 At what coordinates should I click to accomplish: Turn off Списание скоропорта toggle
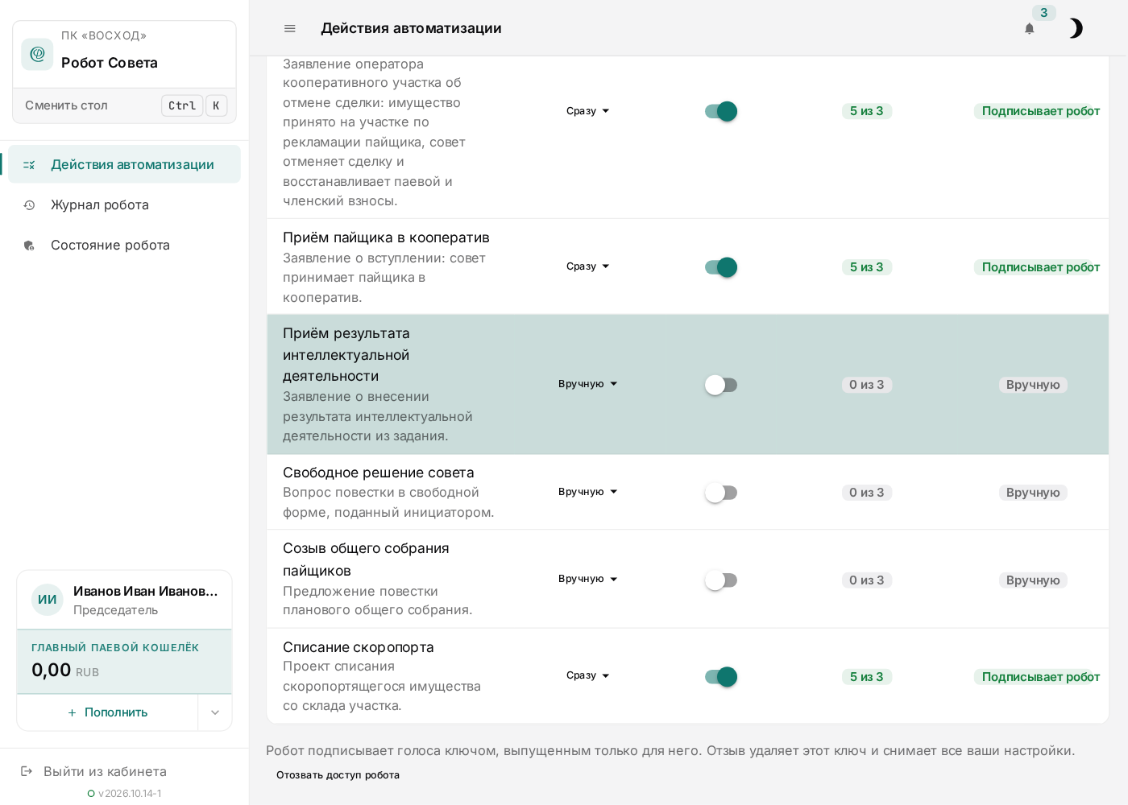tap(721, 677)
